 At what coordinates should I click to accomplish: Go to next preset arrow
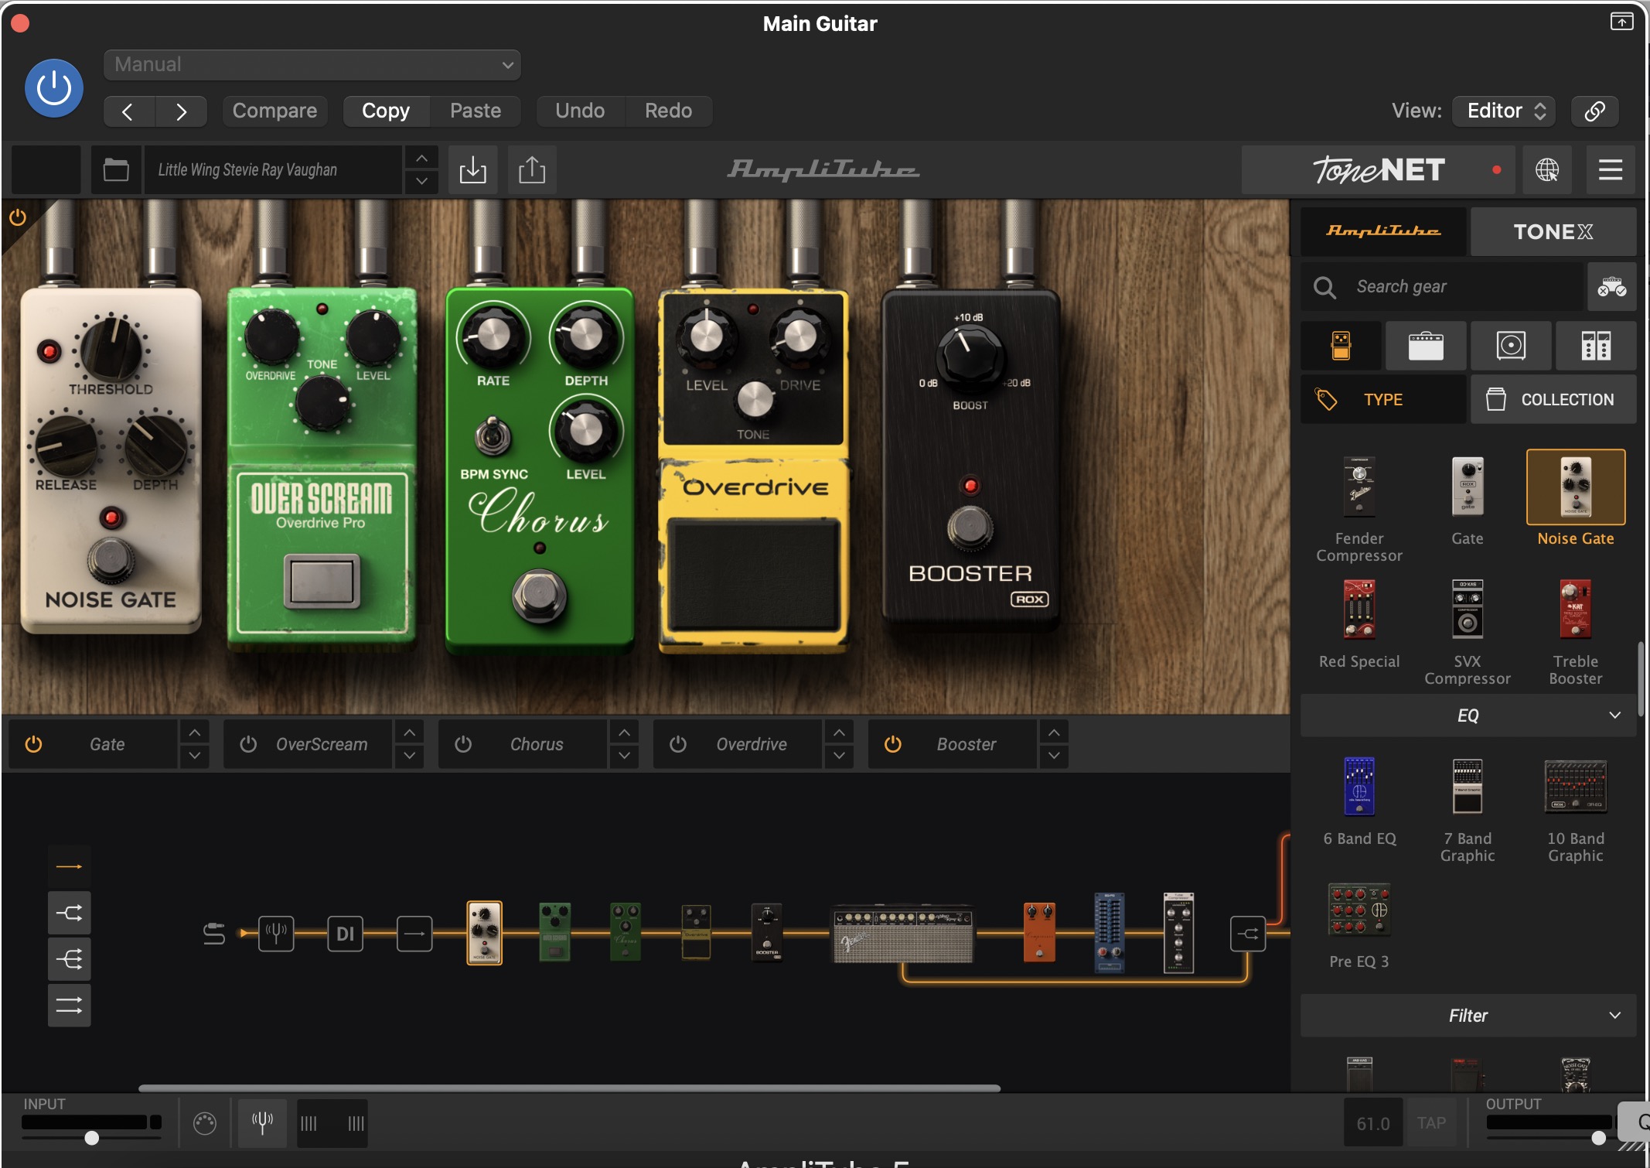[x=181, y=111]
